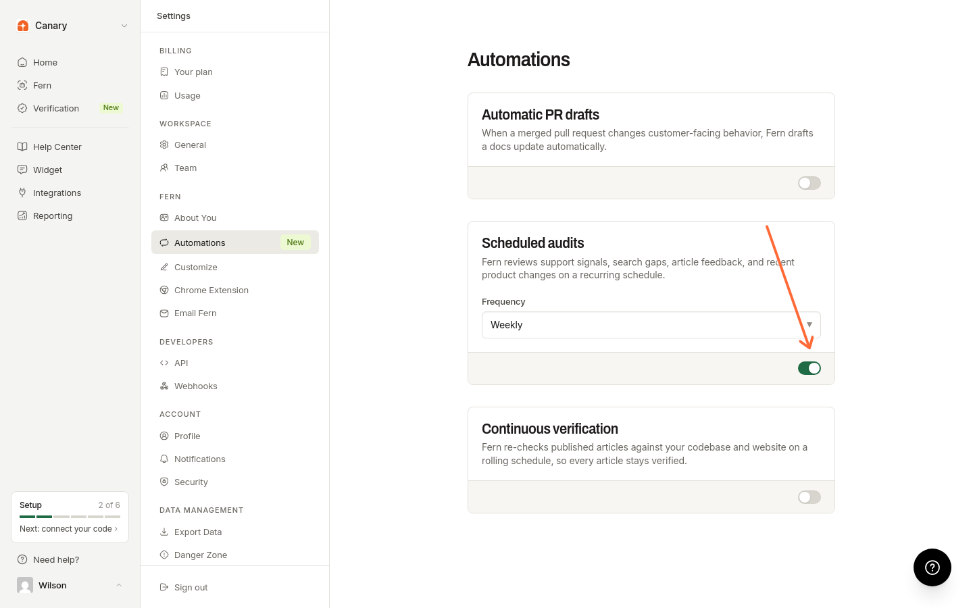Click the New badge beside Automations
Screen dimensions: 973x608
(295, 243)
